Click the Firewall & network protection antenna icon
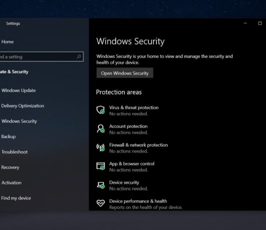The height and width of the screenshot is (230, 266). (101, 147)
